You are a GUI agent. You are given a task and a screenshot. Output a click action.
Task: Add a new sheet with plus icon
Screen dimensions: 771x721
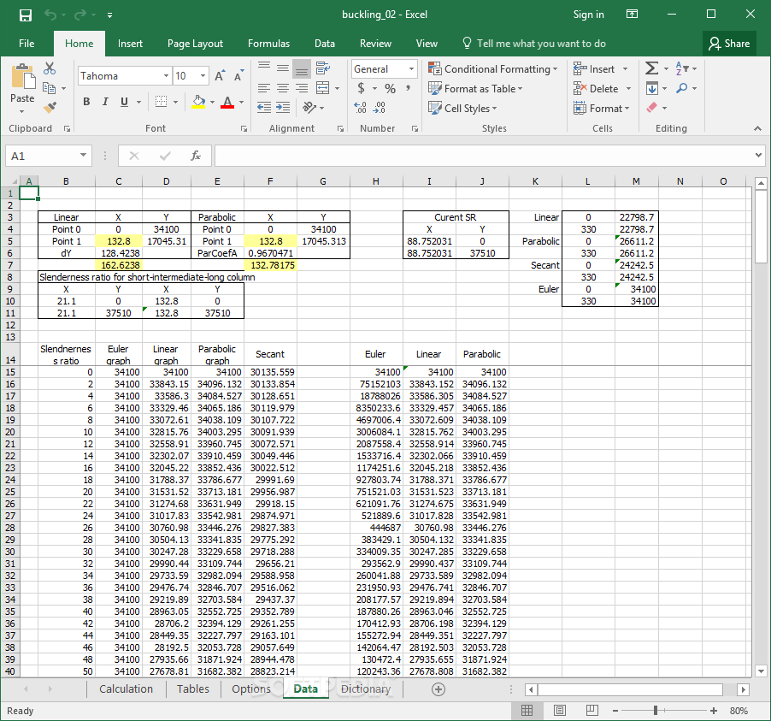click(x=438, y=689)
